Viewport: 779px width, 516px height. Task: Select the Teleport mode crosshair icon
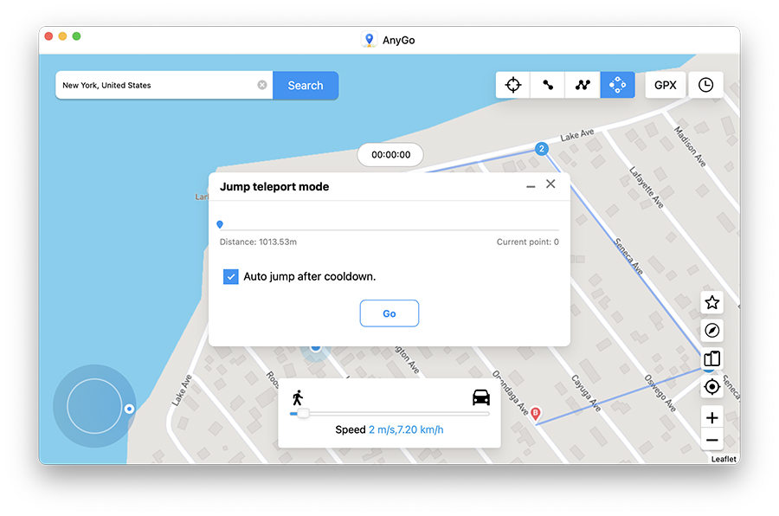point(512,84)
